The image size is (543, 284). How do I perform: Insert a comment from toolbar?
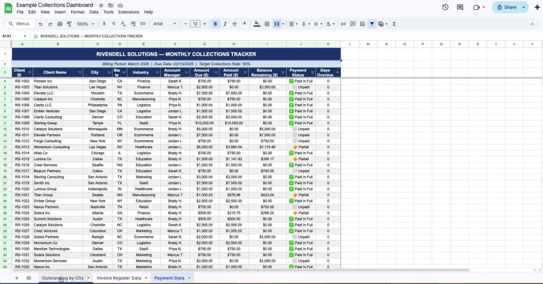click(353, 24)
